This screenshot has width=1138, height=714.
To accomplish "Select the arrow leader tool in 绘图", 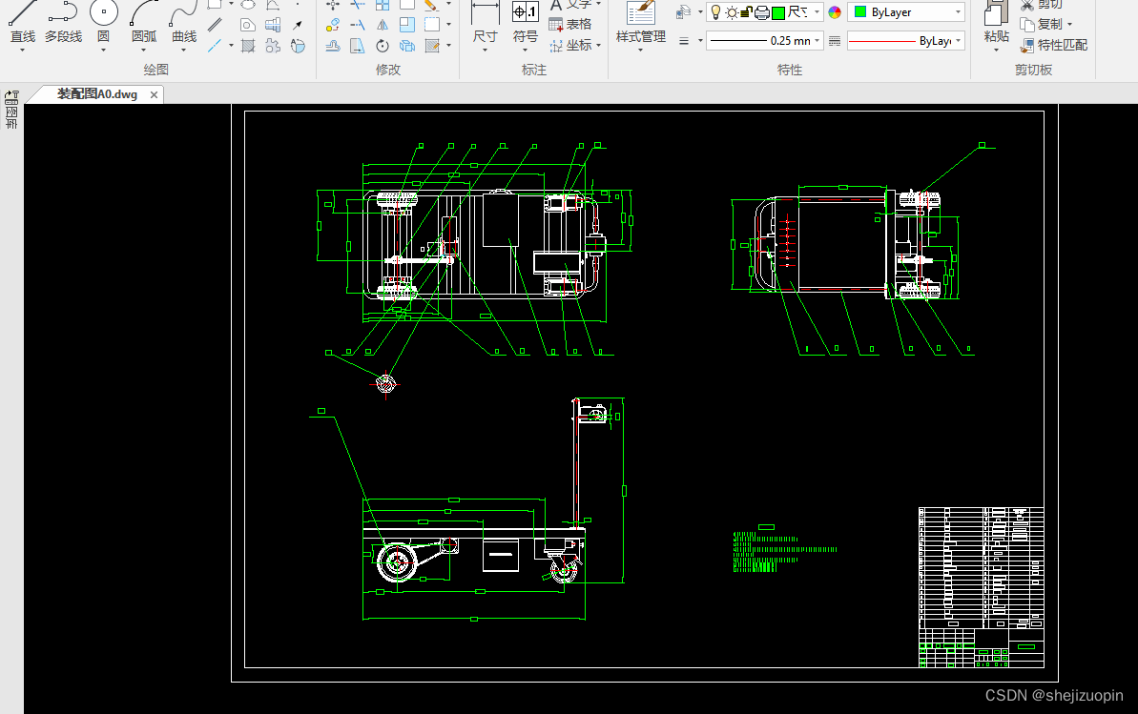I will (298, 25).
